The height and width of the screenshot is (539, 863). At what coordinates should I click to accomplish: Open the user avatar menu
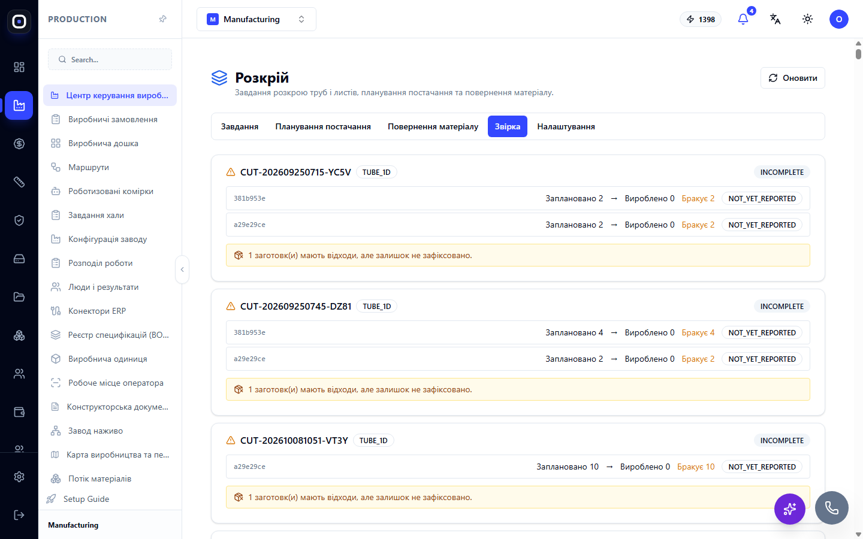tap(839, 19)
